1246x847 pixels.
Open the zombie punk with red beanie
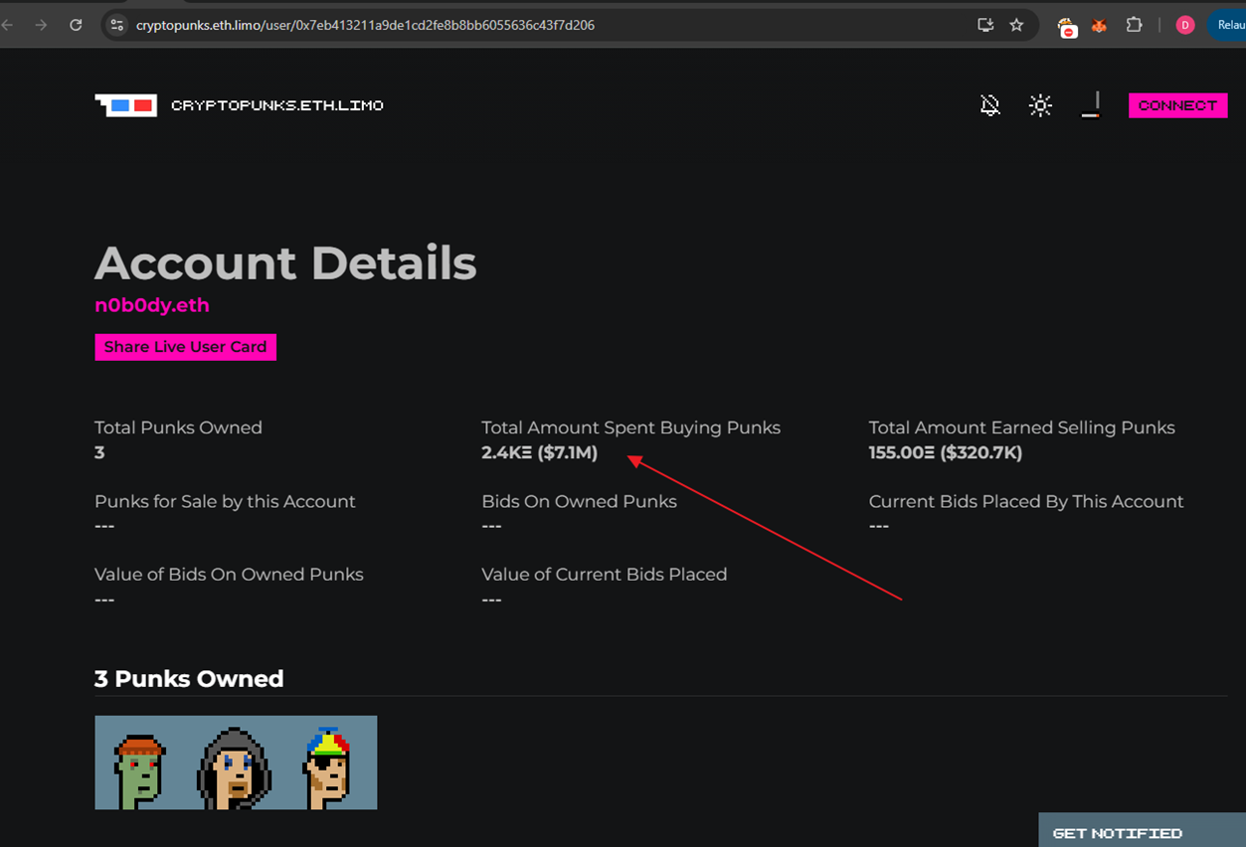[x=140, y=763]
